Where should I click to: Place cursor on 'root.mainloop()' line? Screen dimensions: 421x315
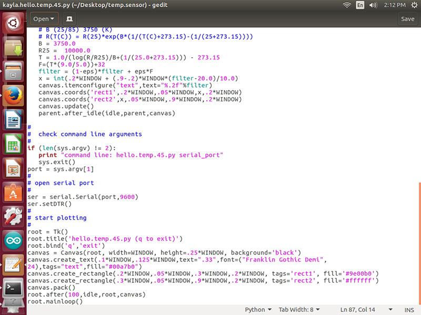pos(55,301)
